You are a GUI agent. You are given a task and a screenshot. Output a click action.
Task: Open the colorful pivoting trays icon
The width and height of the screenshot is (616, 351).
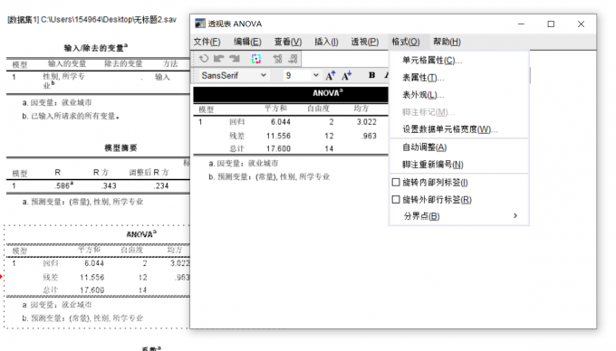click(x=256, y=59)
